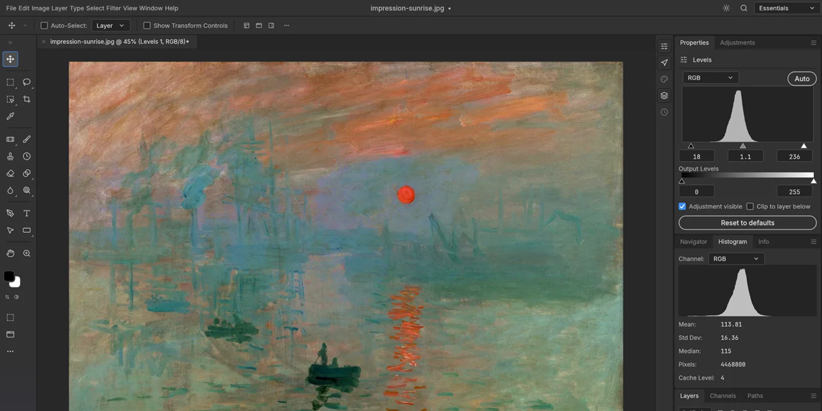
Task: Open the Window menu
Action: click(151, 8)
